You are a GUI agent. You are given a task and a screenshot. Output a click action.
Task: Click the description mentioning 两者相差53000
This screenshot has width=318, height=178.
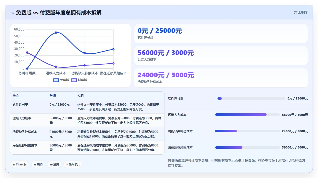click(x=119, y=120)
